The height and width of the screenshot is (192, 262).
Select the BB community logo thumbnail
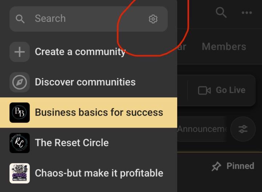click(x=20, y=112)
